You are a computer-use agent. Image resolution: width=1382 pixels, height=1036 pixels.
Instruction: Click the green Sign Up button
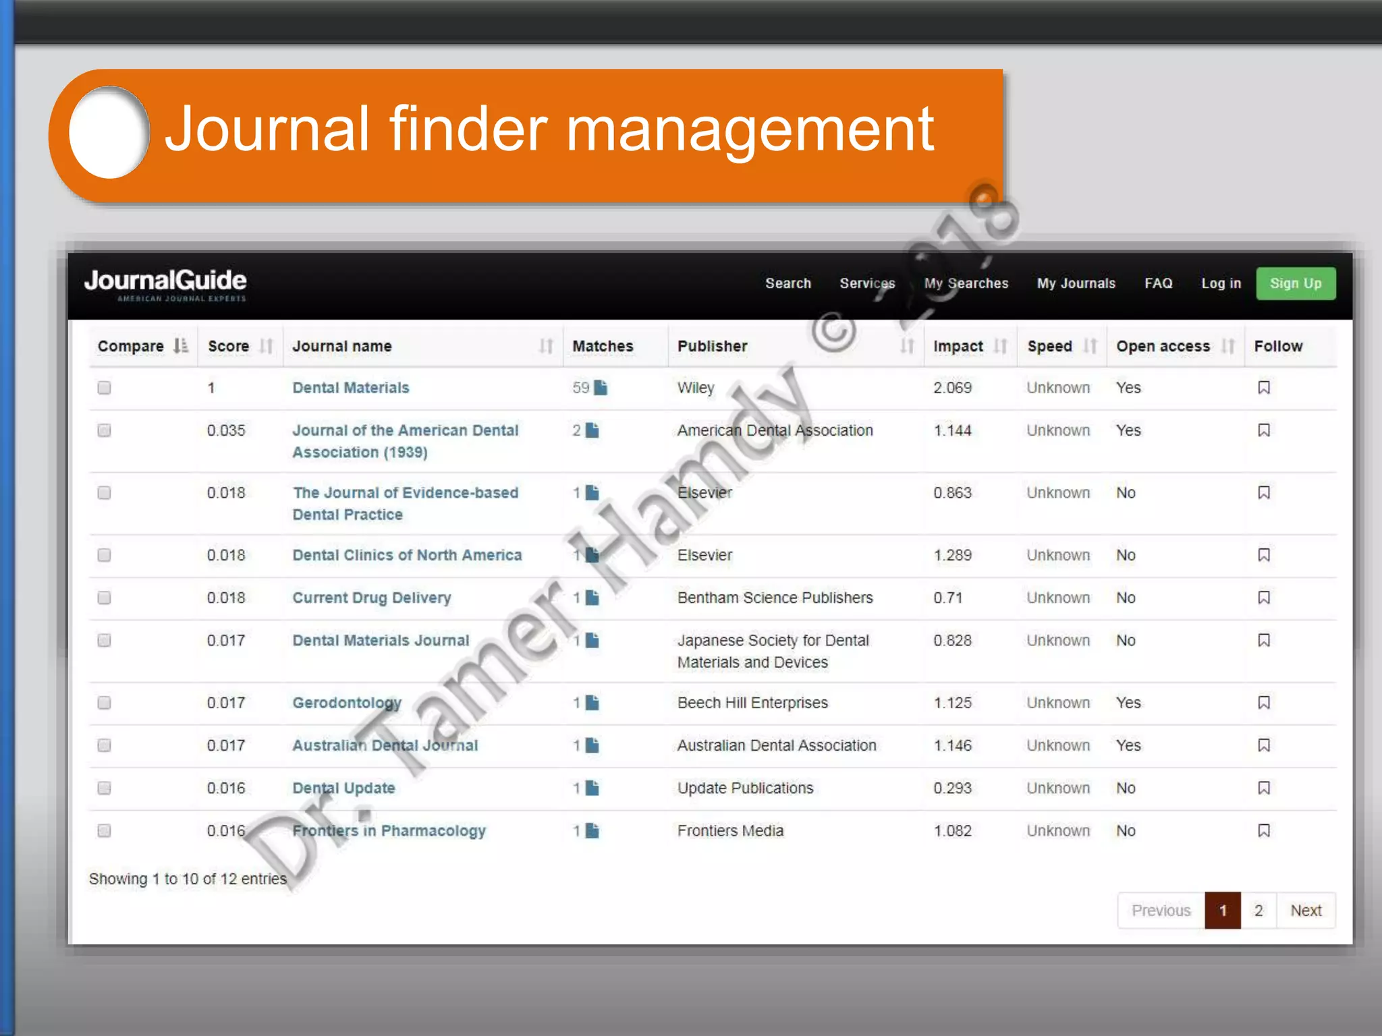[1296, 283]
